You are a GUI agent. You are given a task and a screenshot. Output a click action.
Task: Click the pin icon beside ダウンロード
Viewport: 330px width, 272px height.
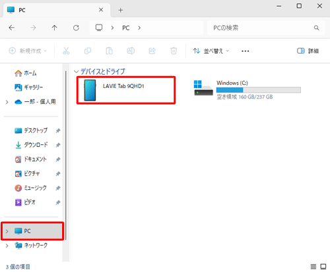pyautogui.click(x=58, y=145)
